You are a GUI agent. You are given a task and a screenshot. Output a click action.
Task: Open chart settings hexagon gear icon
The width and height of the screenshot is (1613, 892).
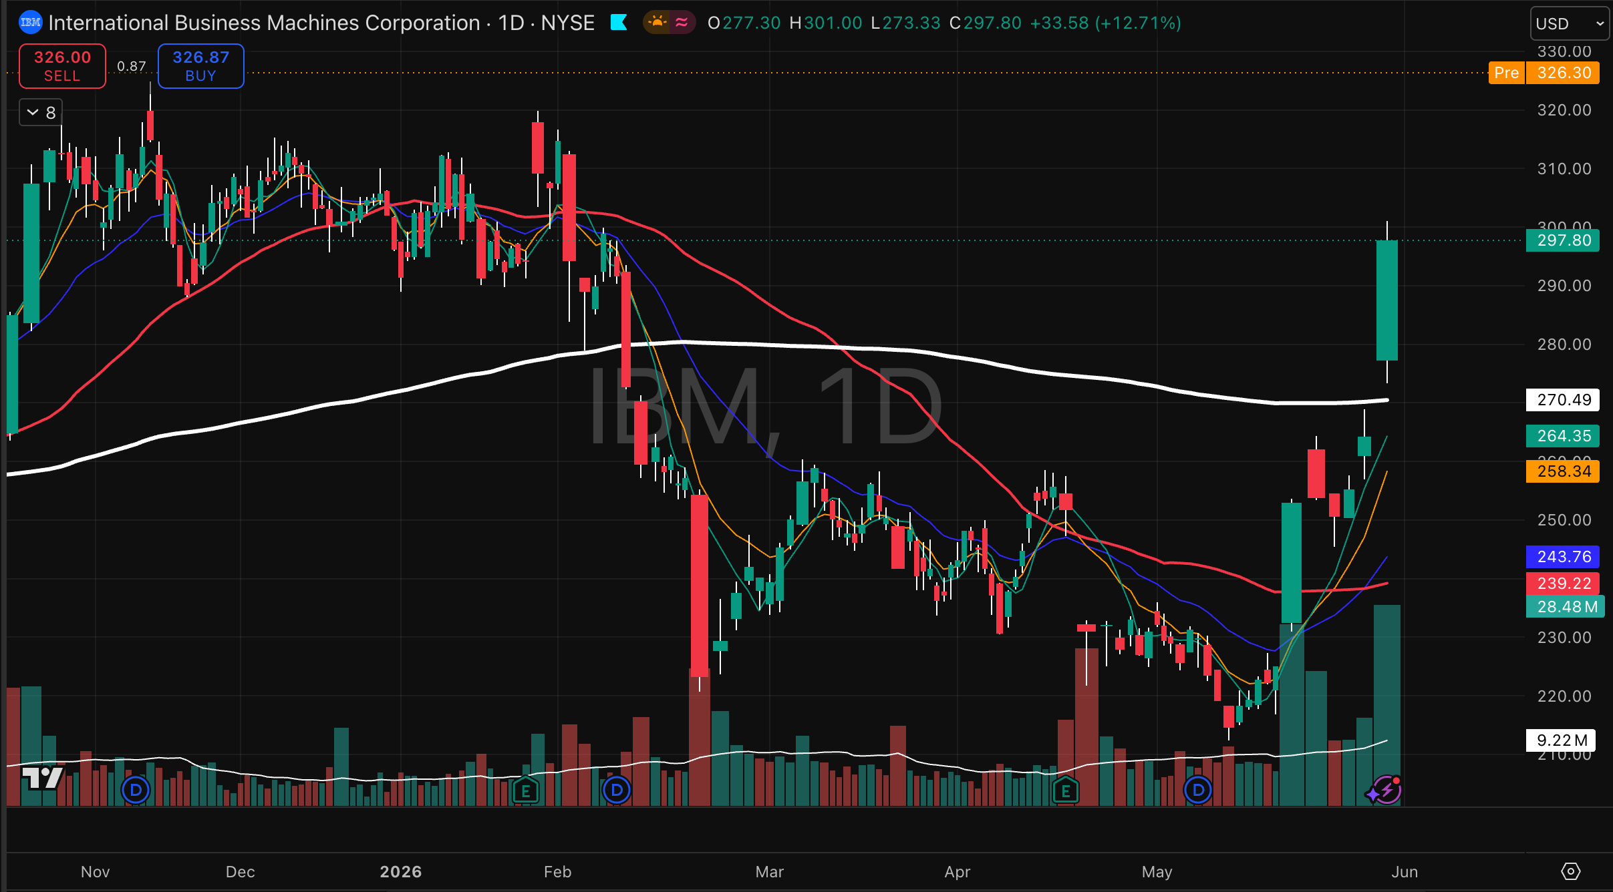pyautogui.click(x=1570, y=871)
